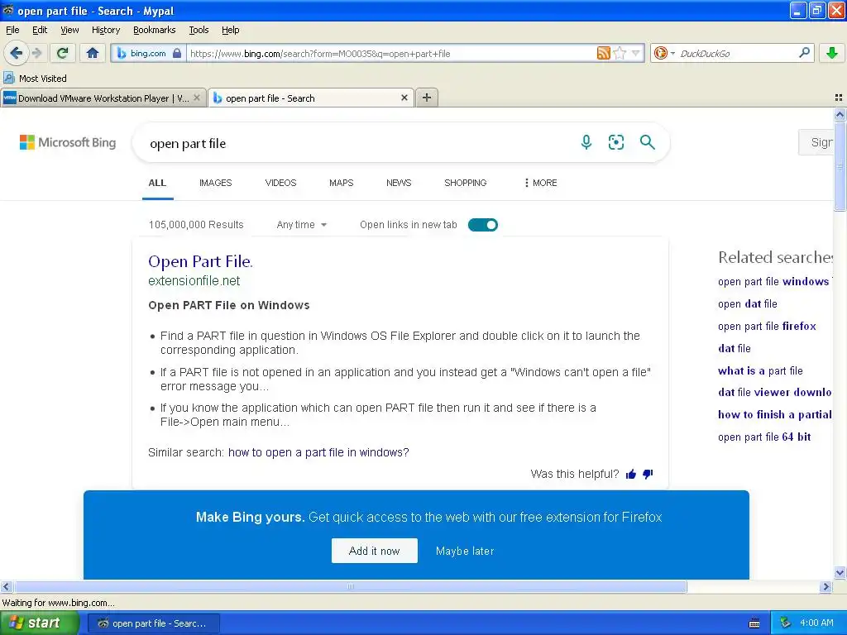Screen dimensions: 847x635
Task: Click the DuckDuckGo search field
Action: click(737, 53)
